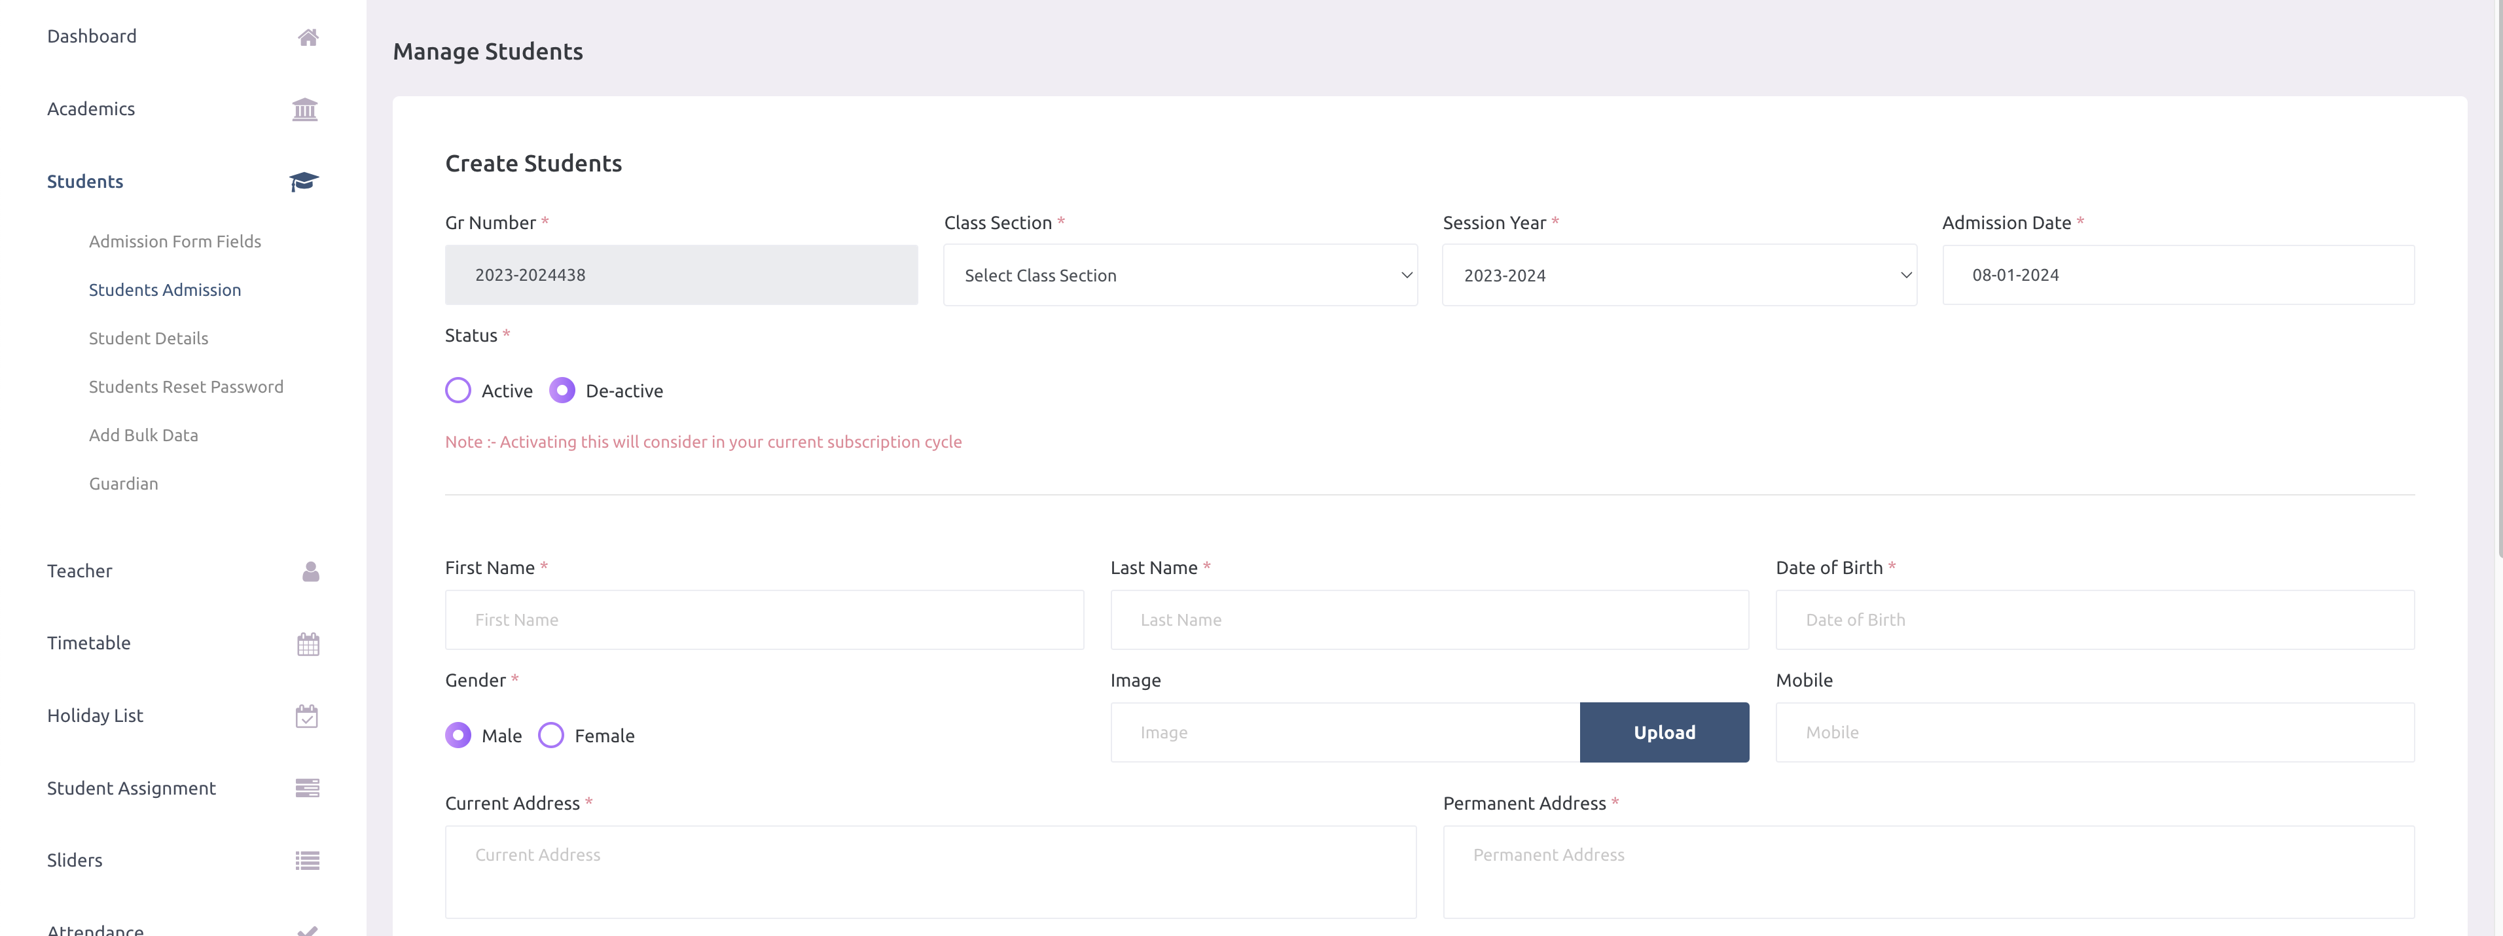Click the Sliders list icon
The image size is (2503, 936).
307,861
